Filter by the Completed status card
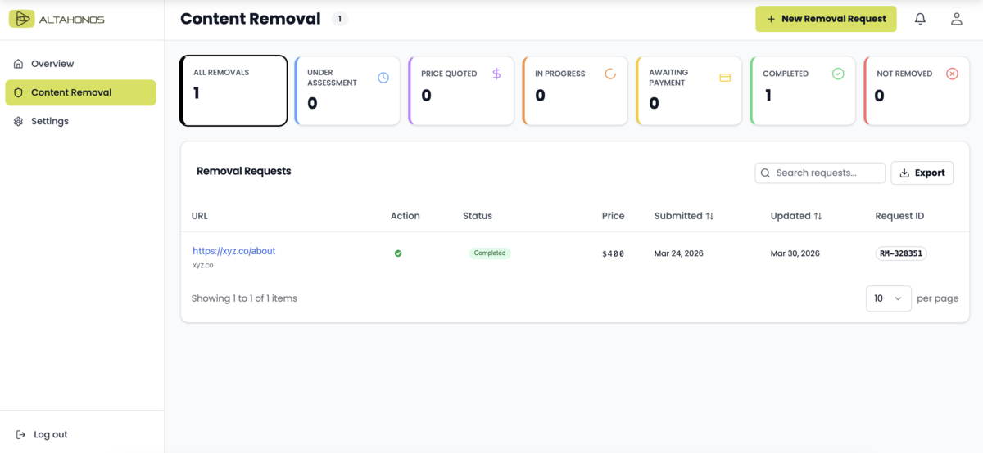This screenshot has height=453, width=983. tap(803, 90)
